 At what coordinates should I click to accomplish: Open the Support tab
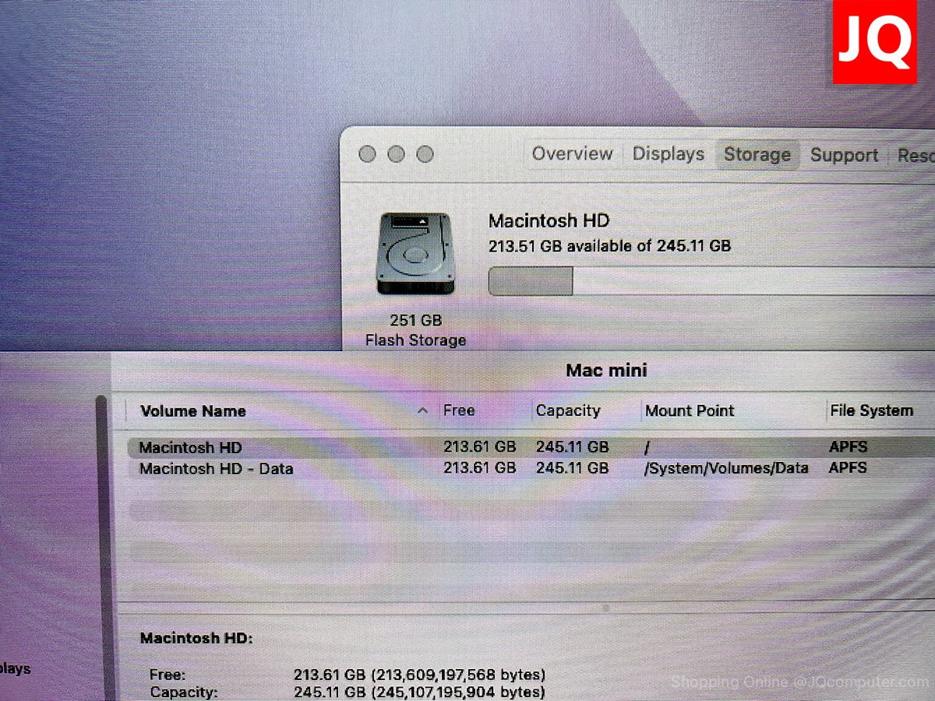844,155
